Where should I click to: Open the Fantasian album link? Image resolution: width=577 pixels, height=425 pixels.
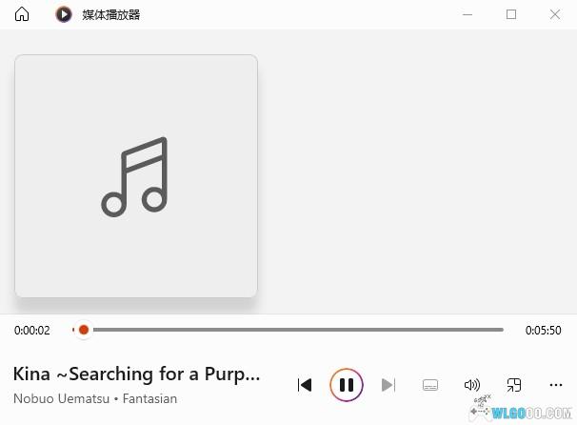pyautogui.click(x=149, y=398)
